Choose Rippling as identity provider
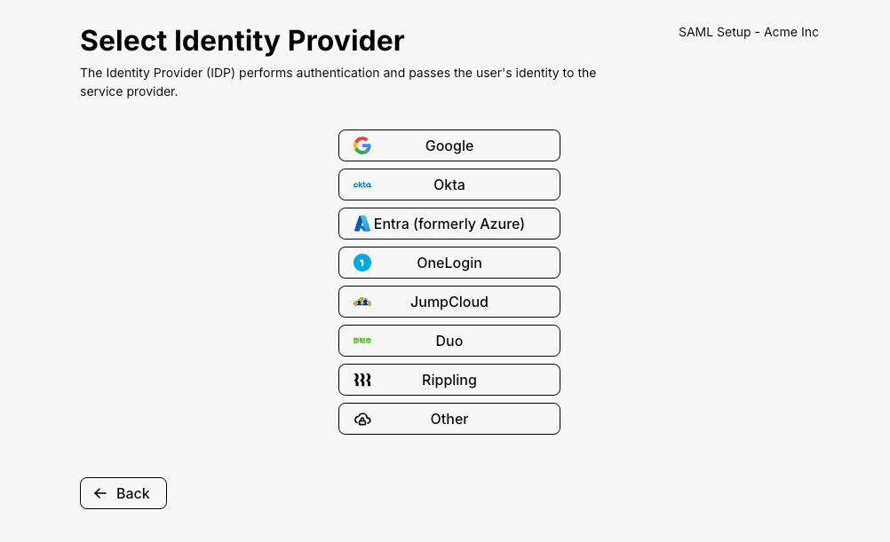890x542 pixels. [449, 380]
